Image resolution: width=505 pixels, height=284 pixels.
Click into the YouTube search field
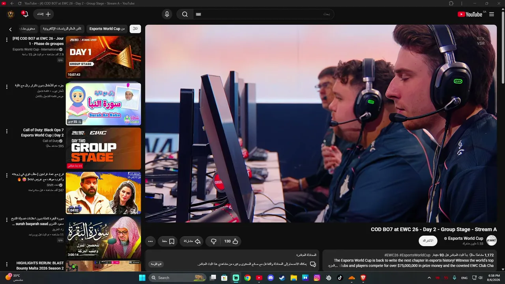(264, 14)
